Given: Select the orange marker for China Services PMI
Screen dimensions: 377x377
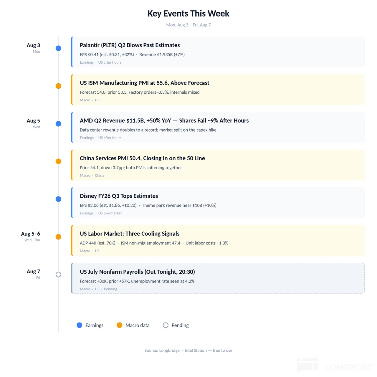Looking at the screenshot, I should [x=58, y=161].
